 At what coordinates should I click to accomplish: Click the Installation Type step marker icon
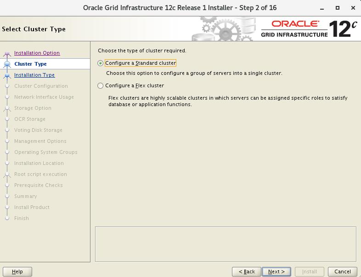pos(7,75)
